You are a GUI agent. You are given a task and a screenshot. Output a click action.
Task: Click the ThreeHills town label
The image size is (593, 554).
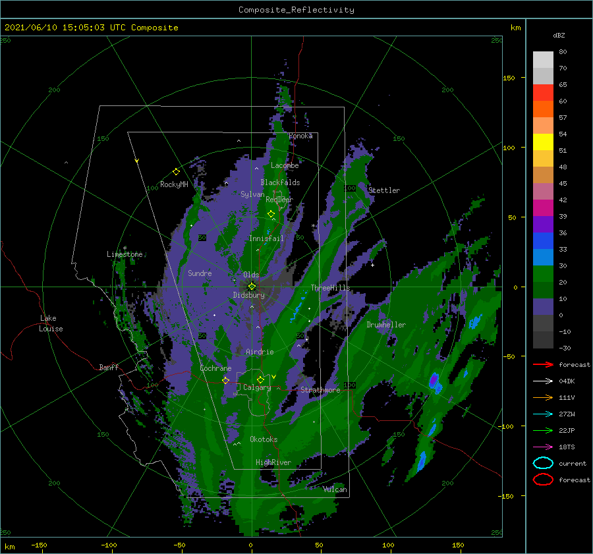click(330, 288)
